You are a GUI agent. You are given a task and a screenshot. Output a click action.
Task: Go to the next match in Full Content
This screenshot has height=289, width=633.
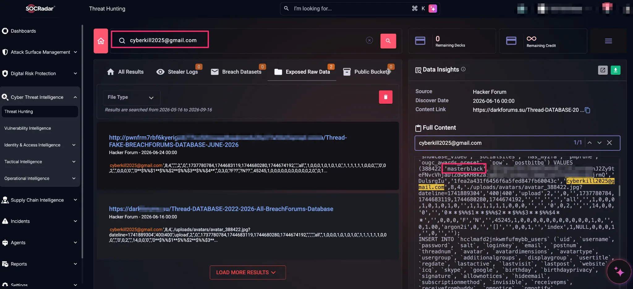coord(599,143)
